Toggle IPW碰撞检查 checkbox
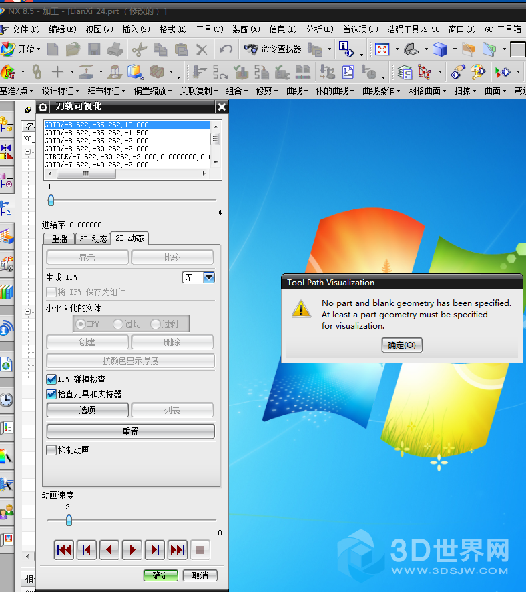This screenshot has height=592, width=526. pos(51,379)
